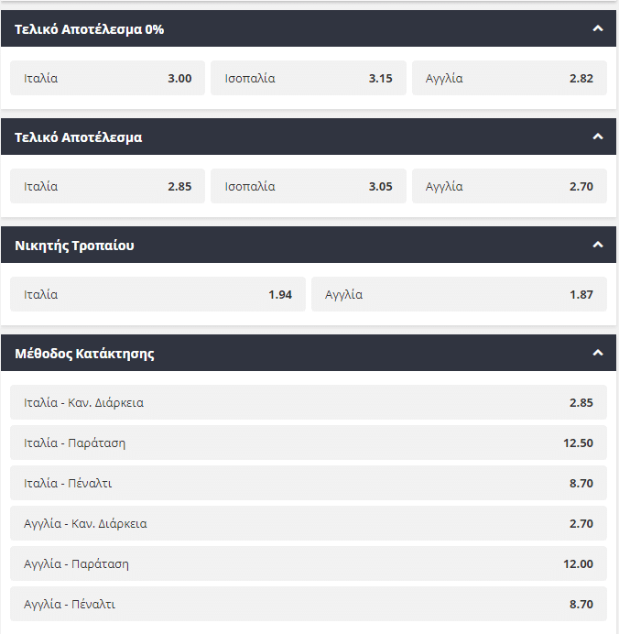Viewport: 619px width, 634px height.
Task: Collapse the Τελικό Αποτέλεσμα 0% section chevron
Action: point(598,28)
